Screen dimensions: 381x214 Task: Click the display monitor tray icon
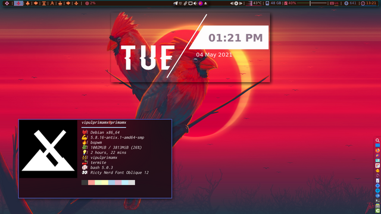click(x=190, y=3)
